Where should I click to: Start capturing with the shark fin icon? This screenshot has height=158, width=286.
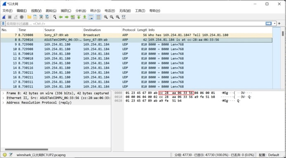[4, 17]
